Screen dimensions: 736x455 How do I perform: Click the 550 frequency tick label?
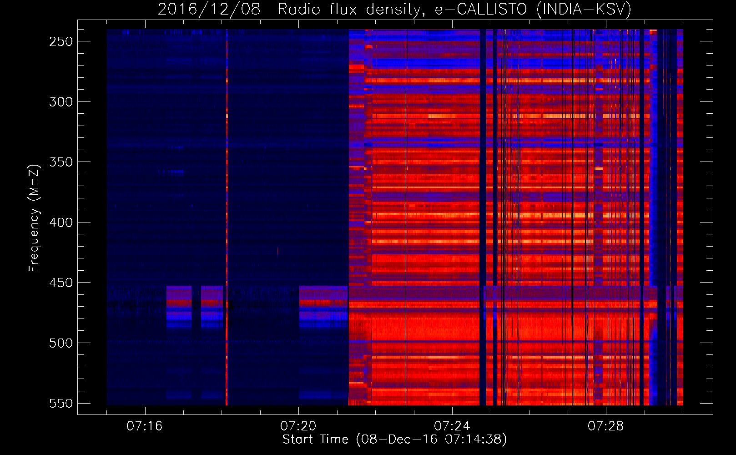tap(61, 403)
